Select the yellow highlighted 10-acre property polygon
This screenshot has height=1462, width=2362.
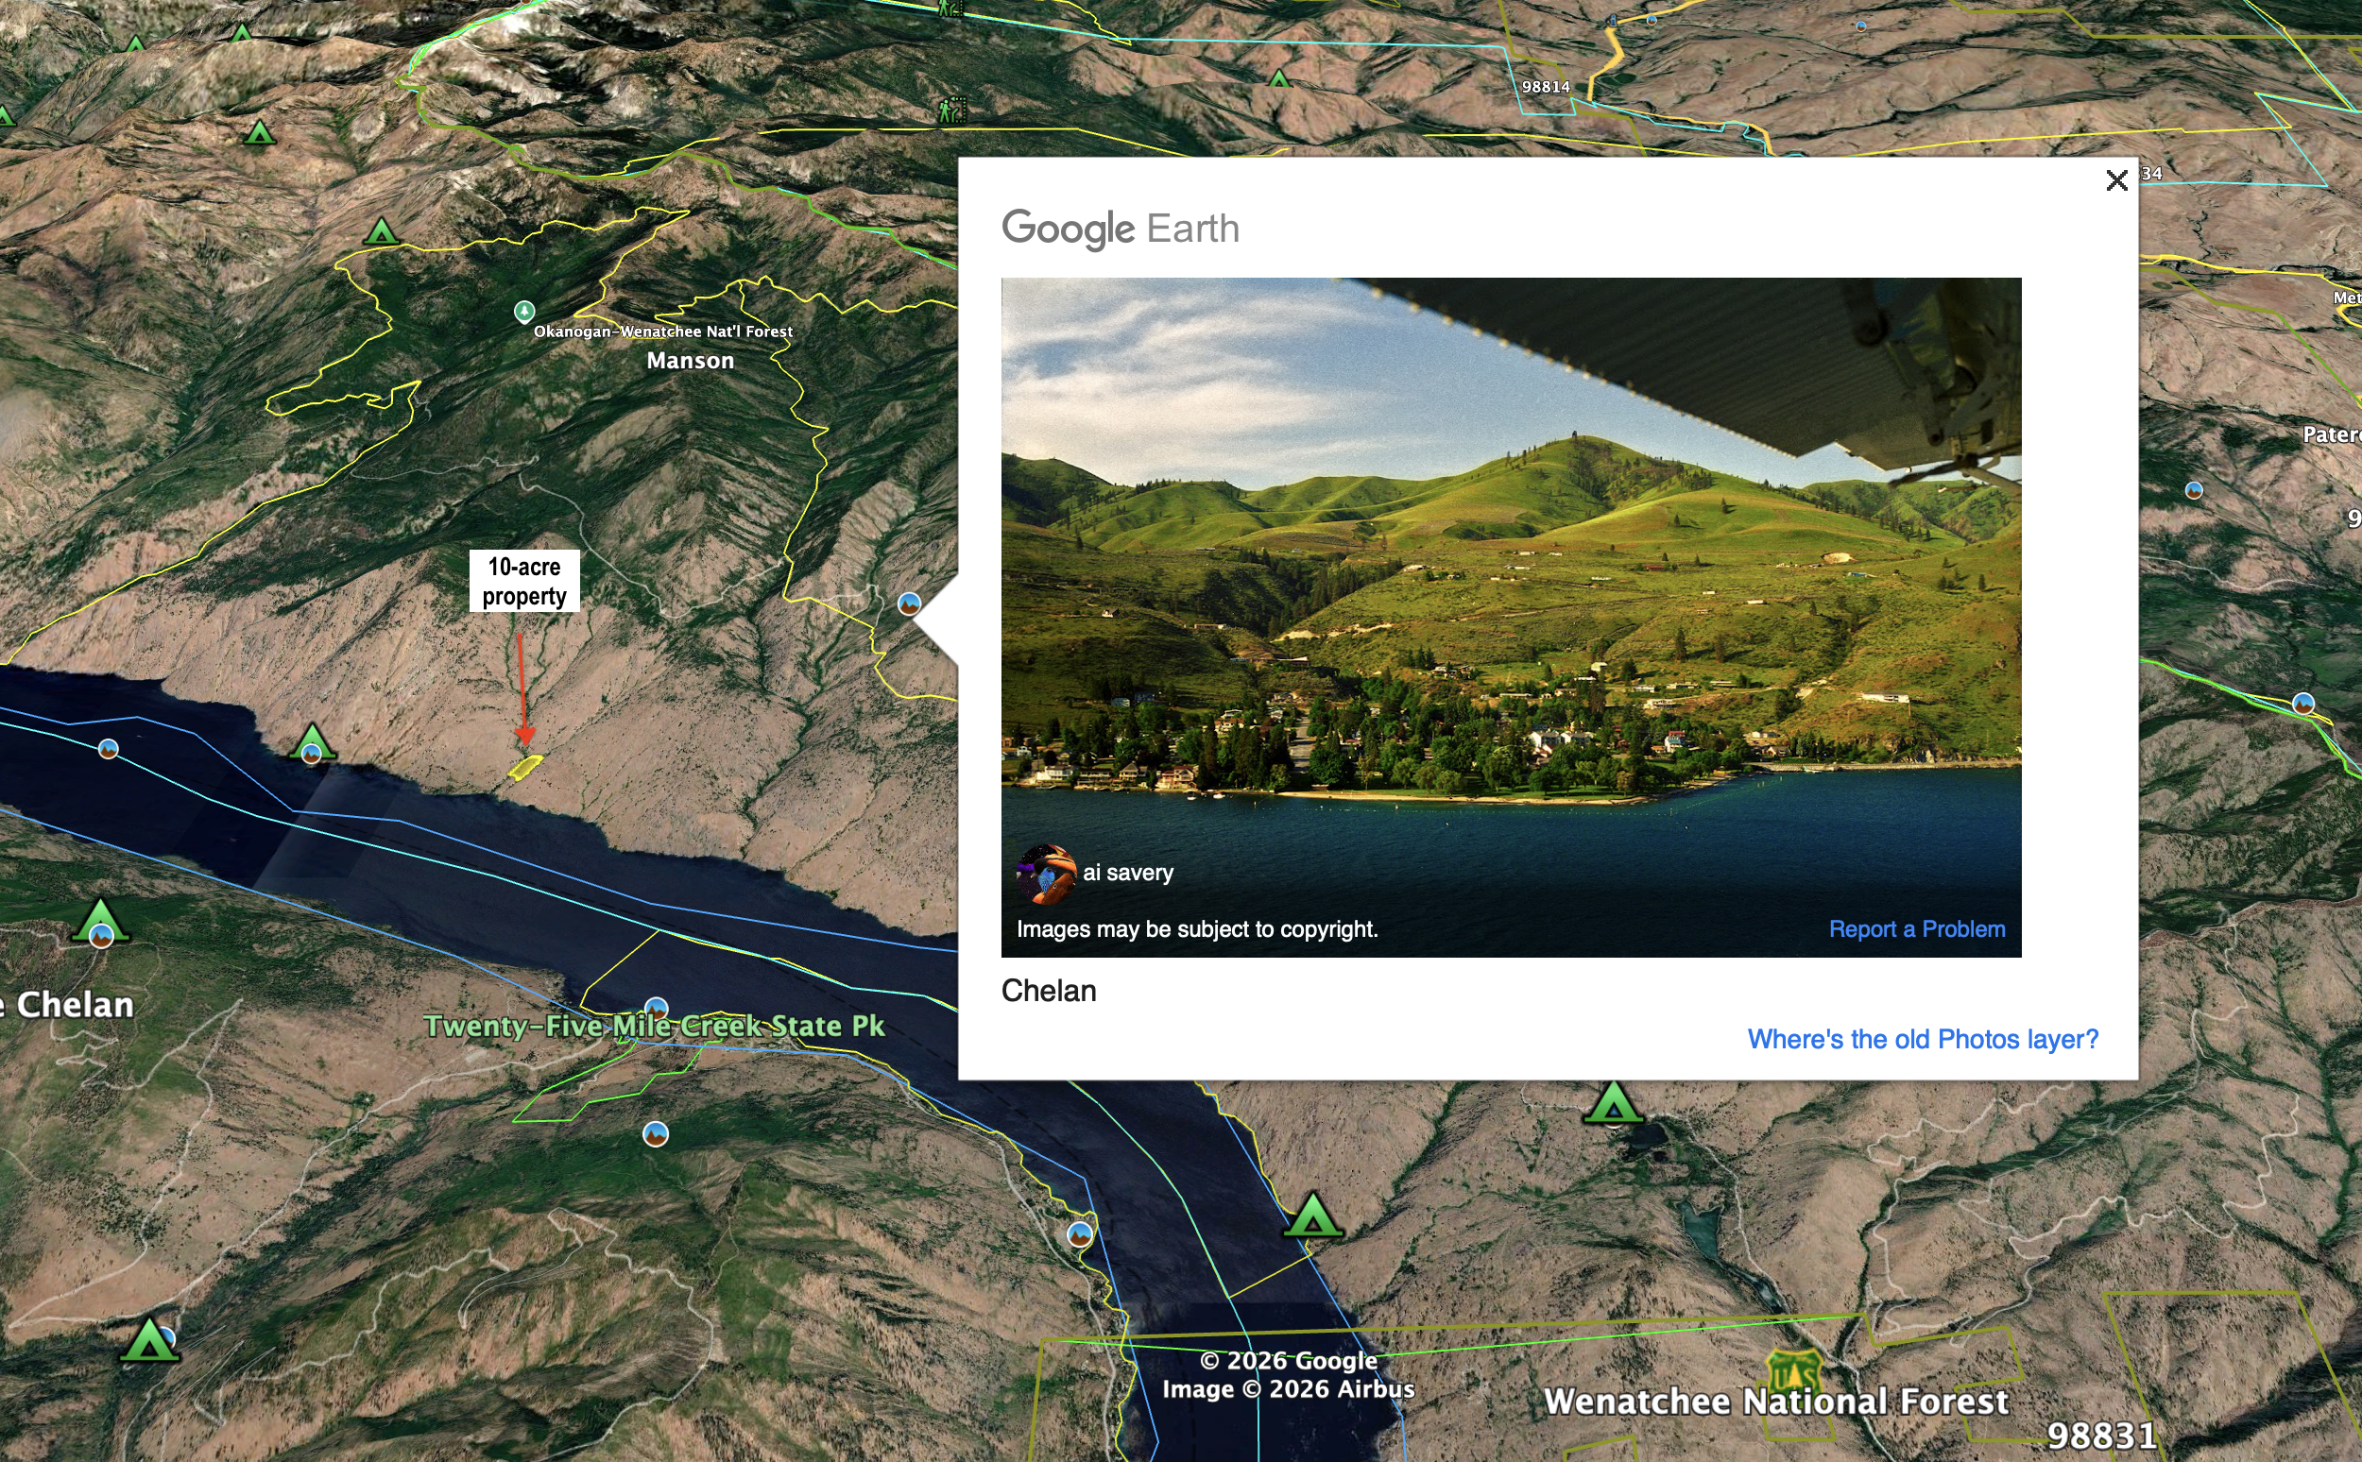point(525,767)
